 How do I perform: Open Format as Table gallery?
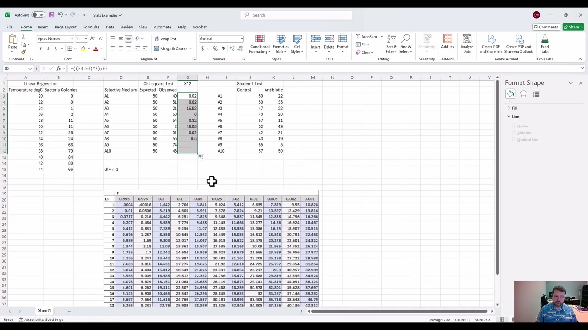(281, 44)
